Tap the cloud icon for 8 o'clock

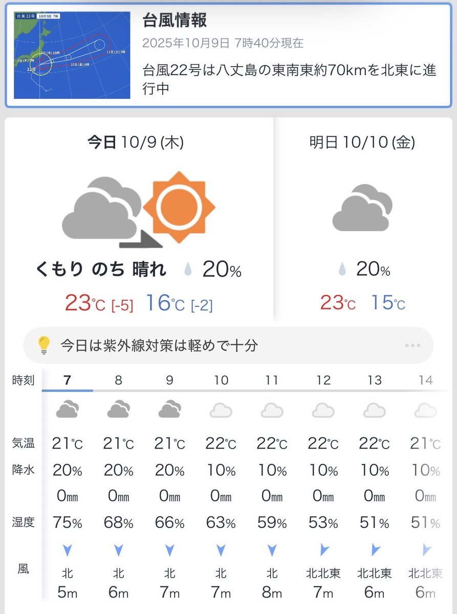tap(118, 409)
